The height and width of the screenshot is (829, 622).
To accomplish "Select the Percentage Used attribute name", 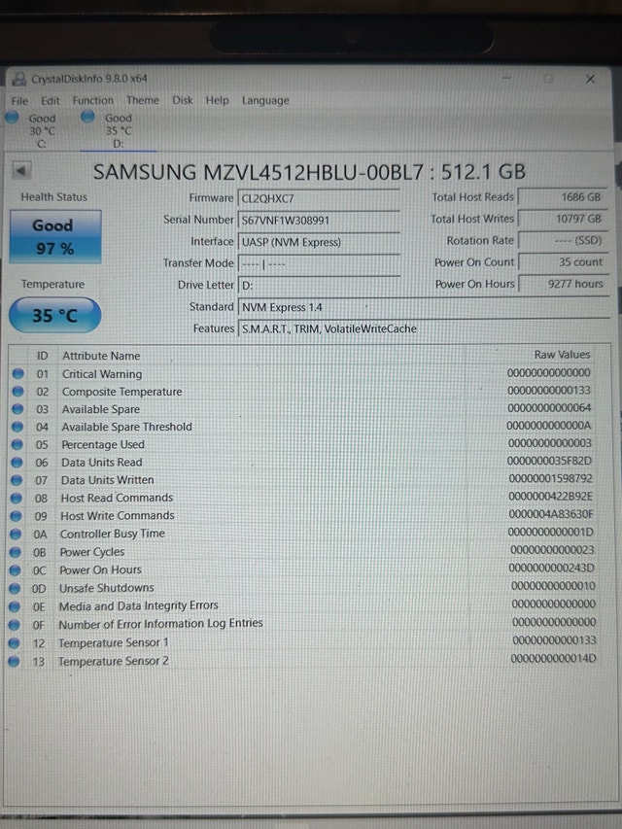I will (103, 445).
